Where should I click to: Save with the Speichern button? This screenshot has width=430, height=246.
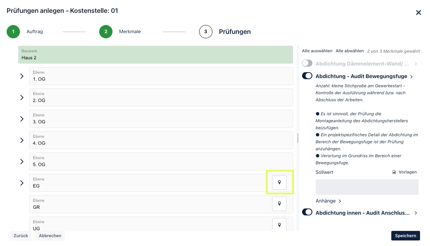[x=405, y=236]
